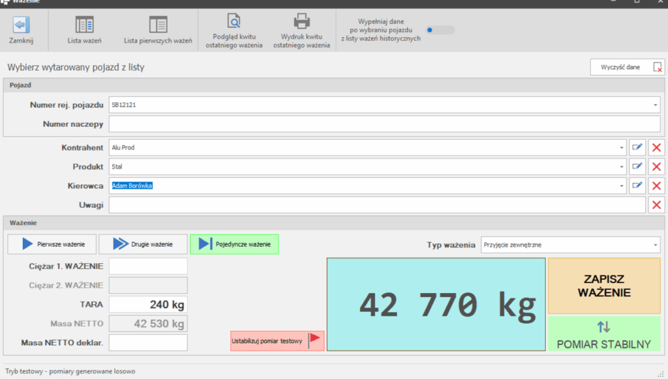Image resolution: width=668 pixels, height=379 pixels.
Task: Click the status text Tryb testowy
Action: [70, 371]
